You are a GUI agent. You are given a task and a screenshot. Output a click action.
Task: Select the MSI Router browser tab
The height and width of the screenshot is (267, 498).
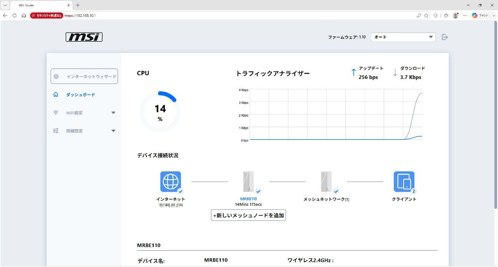tap(41, 5)
